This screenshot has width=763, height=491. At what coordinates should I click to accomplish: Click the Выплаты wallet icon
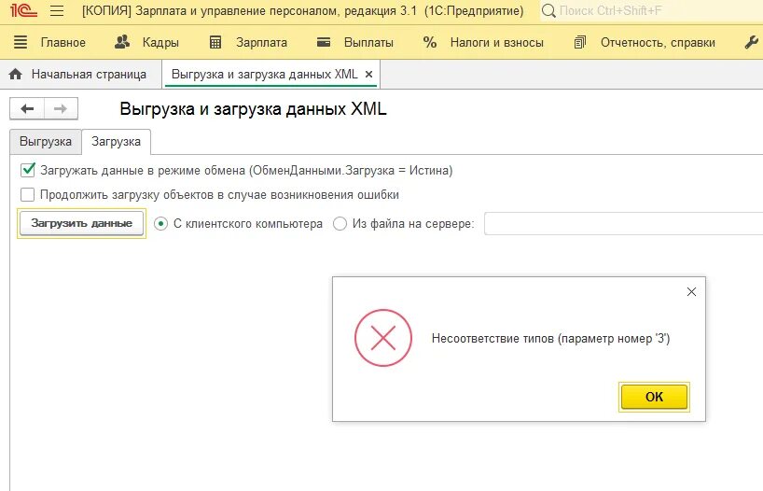(324, 42)
